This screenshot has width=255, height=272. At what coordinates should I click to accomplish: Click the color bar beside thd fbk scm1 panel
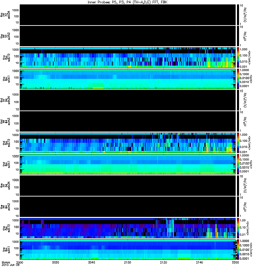tap(238, 164)
